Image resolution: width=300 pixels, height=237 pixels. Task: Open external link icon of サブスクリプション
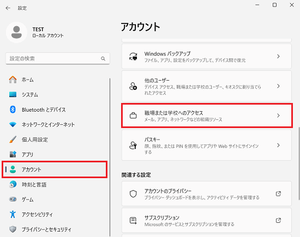(278, 220)
